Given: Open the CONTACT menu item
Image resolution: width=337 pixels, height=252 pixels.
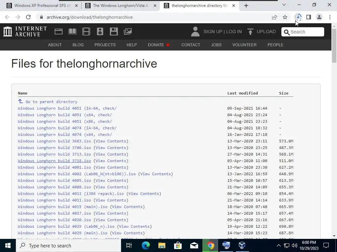Looking at the screenshot, I should pos(191,45).
